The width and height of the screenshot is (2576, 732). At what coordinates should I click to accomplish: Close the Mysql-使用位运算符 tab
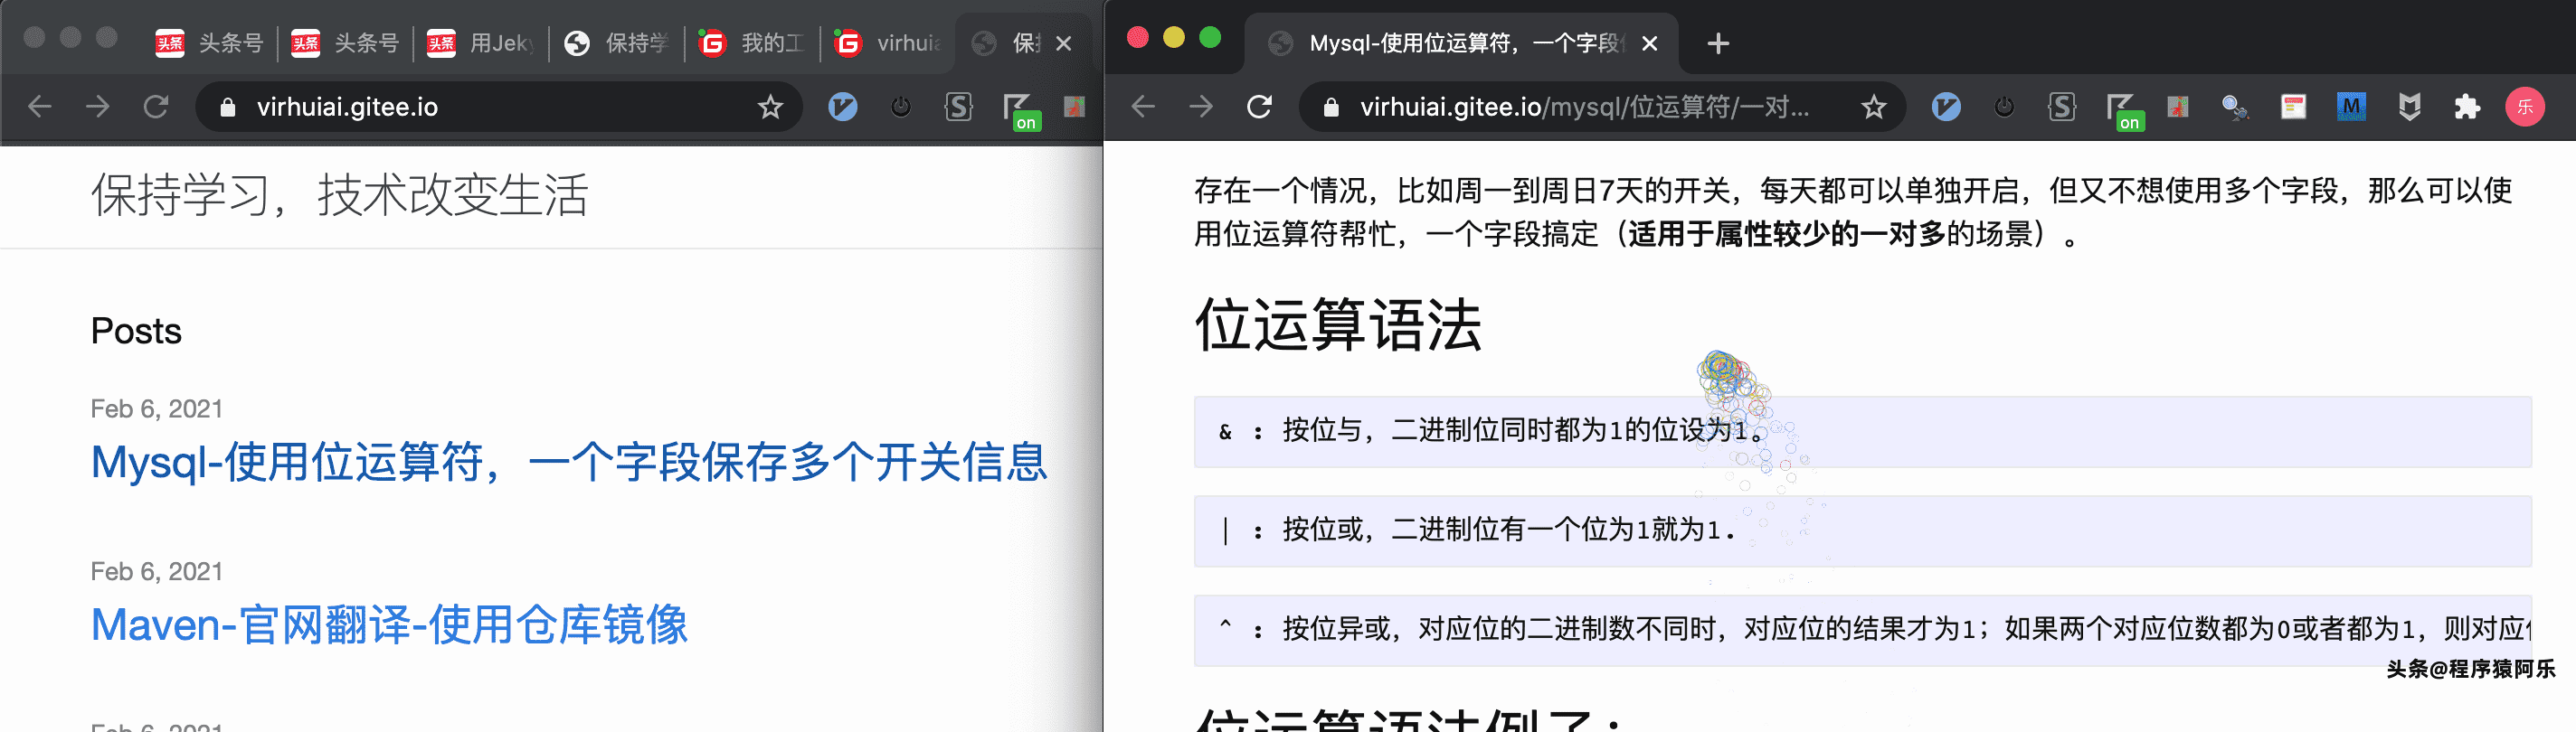[x=1650, y=43]
